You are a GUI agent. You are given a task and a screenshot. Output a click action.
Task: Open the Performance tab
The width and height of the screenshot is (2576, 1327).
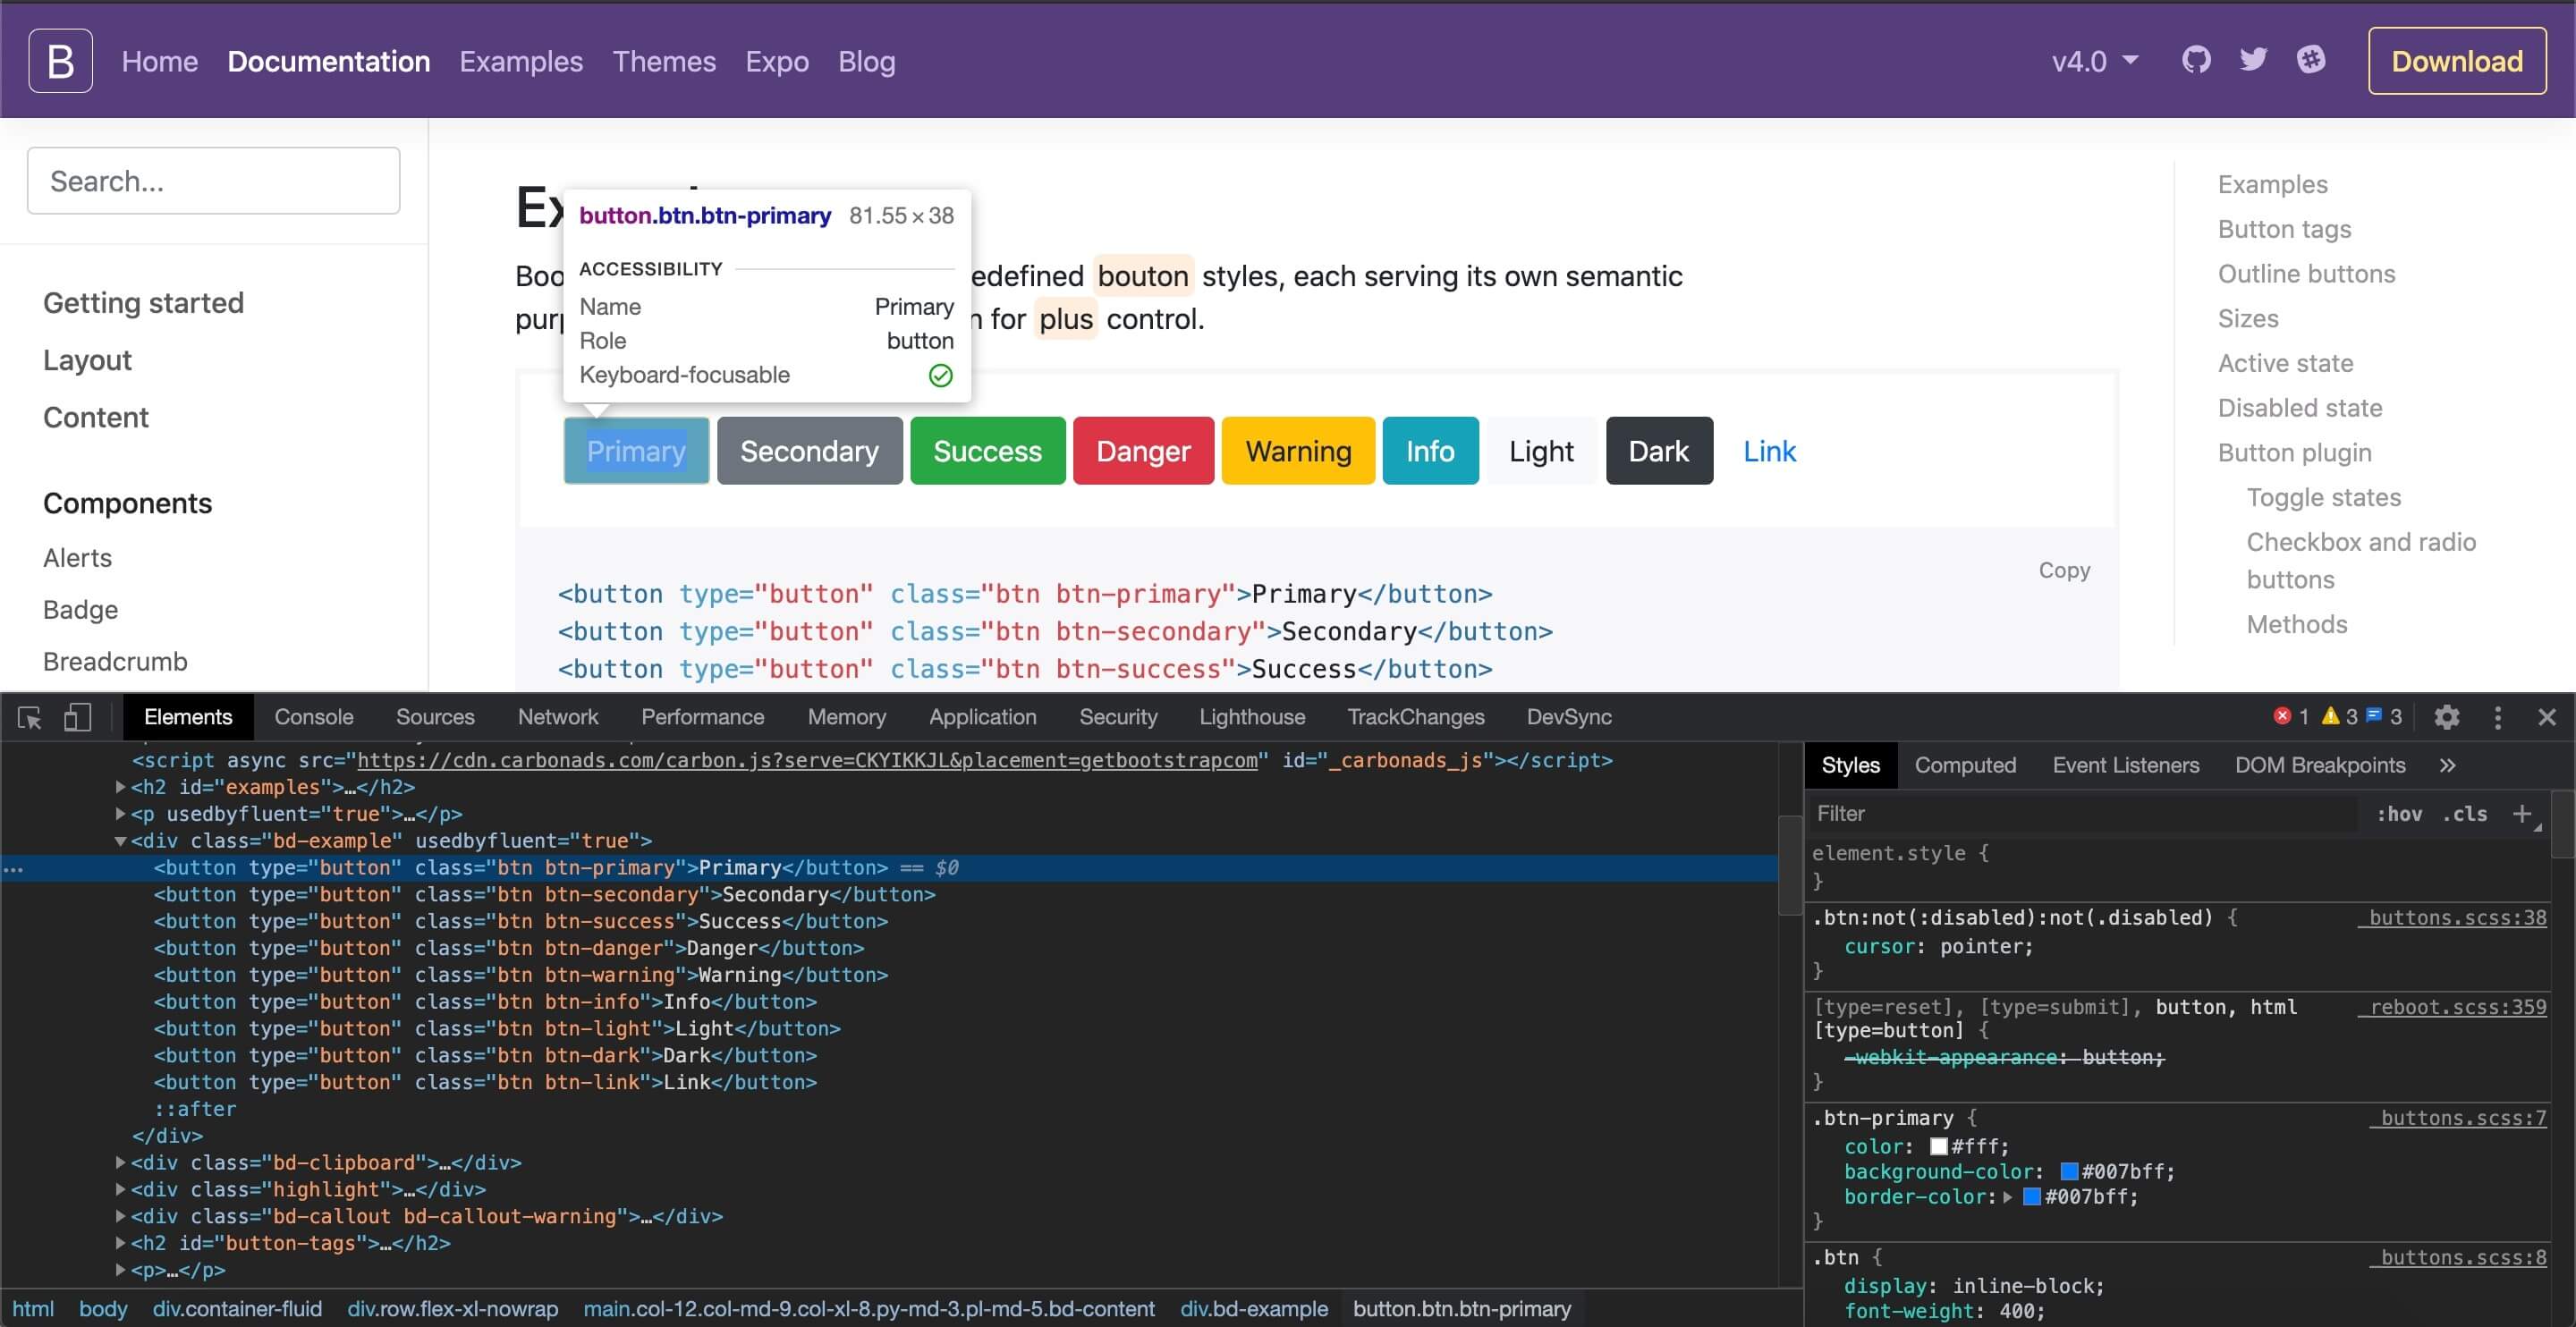[702, 717]
